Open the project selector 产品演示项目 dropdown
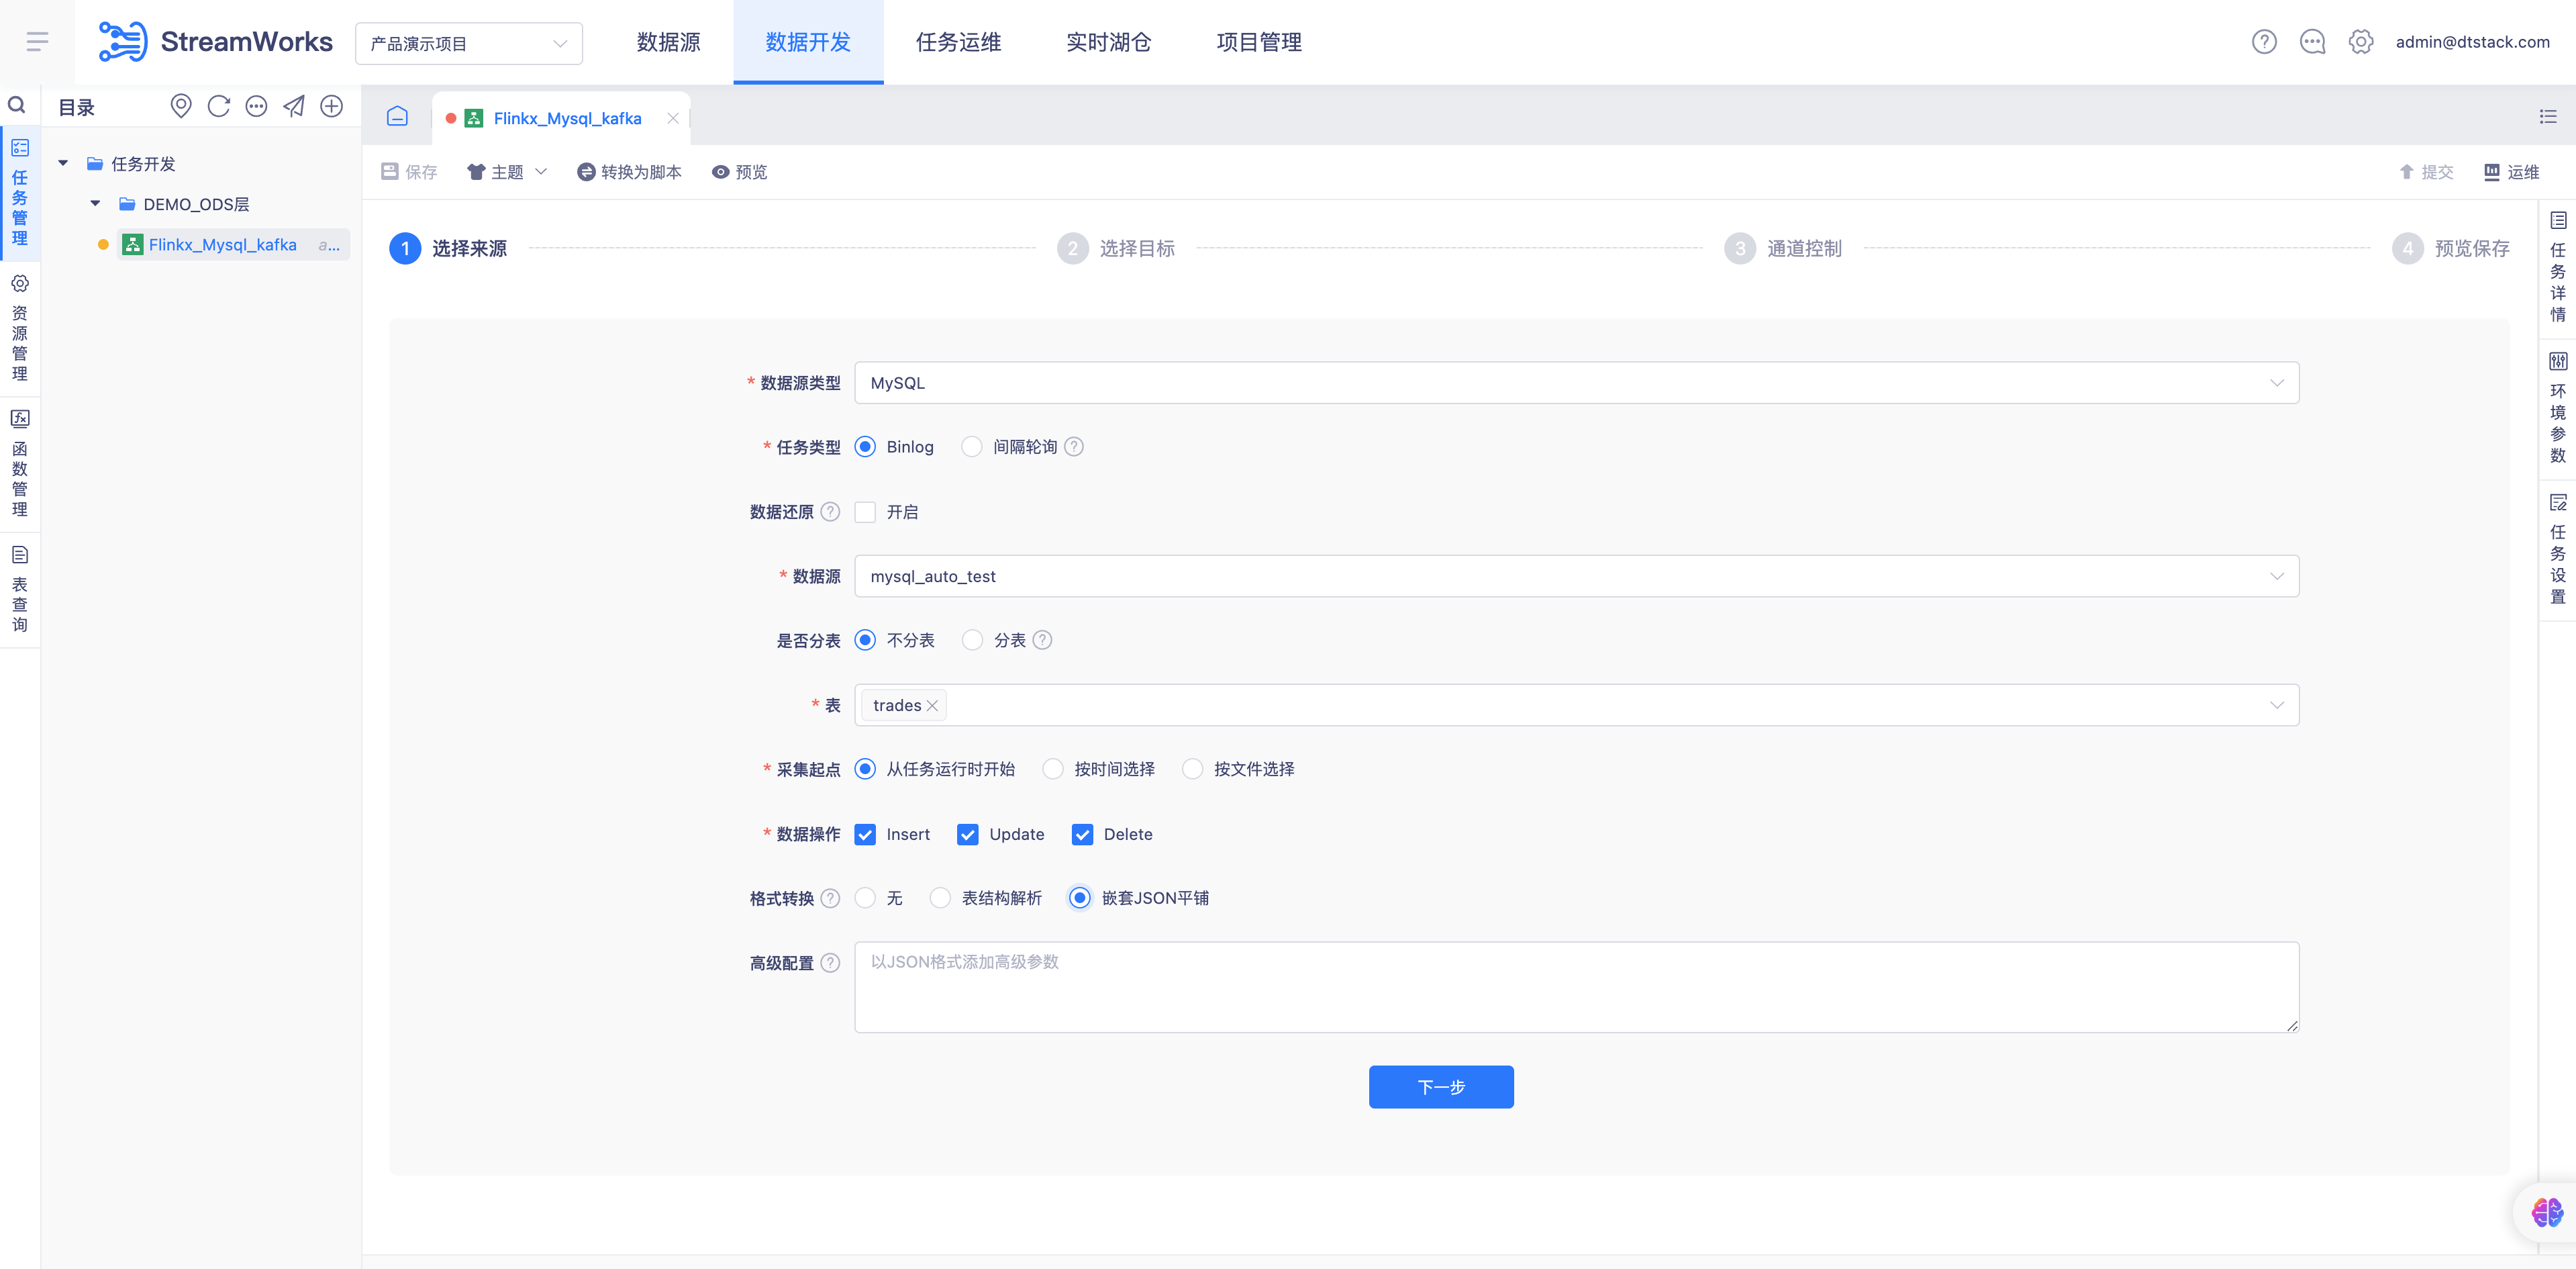This screenshot has height=1269, width=2576. (x=469, y=43)
